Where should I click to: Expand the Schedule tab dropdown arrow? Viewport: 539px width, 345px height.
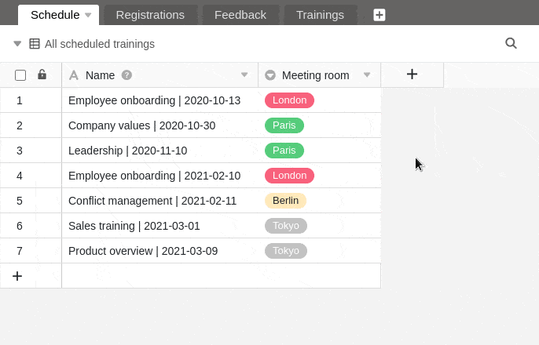(x=89, y=15)
